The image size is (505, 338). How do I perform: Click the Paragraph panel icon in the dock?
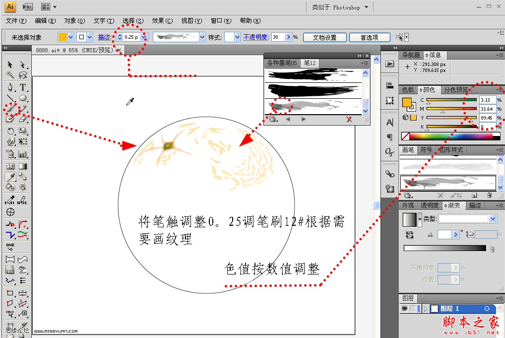point(390,137)
